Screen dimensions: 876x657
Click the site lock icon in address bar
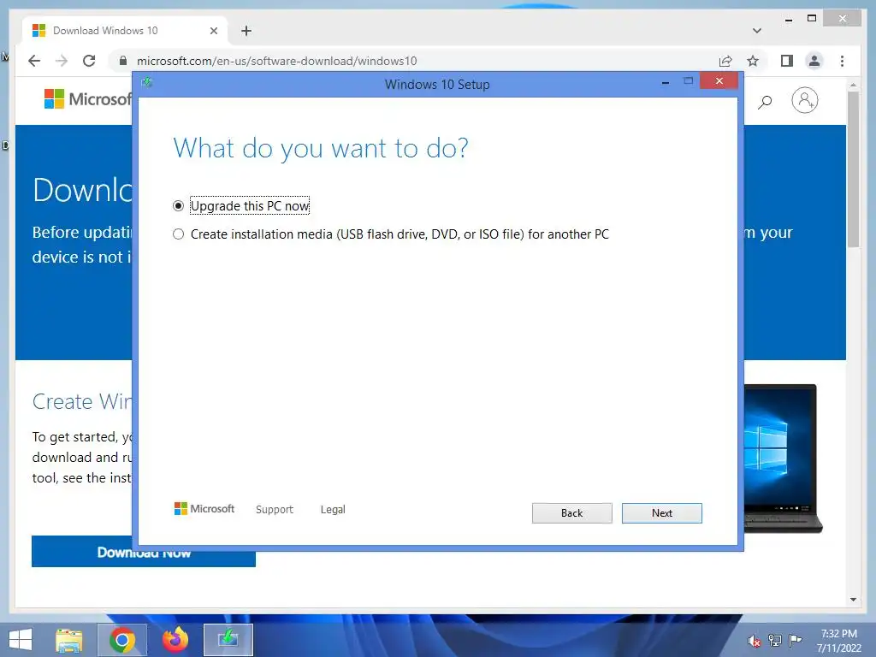click(123, 61)
